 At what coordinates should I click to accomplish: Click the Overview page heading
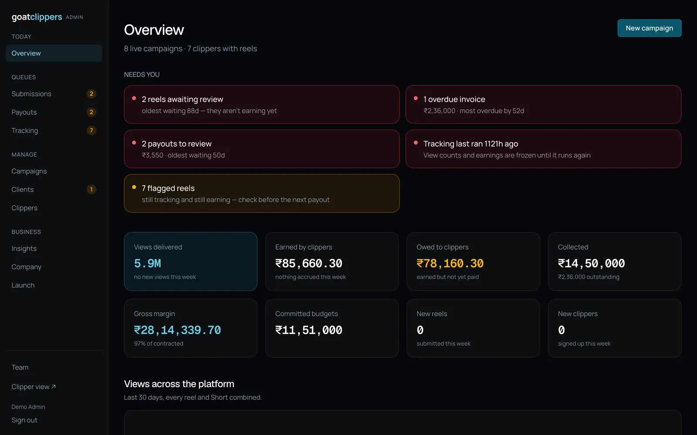coord(154,30)
